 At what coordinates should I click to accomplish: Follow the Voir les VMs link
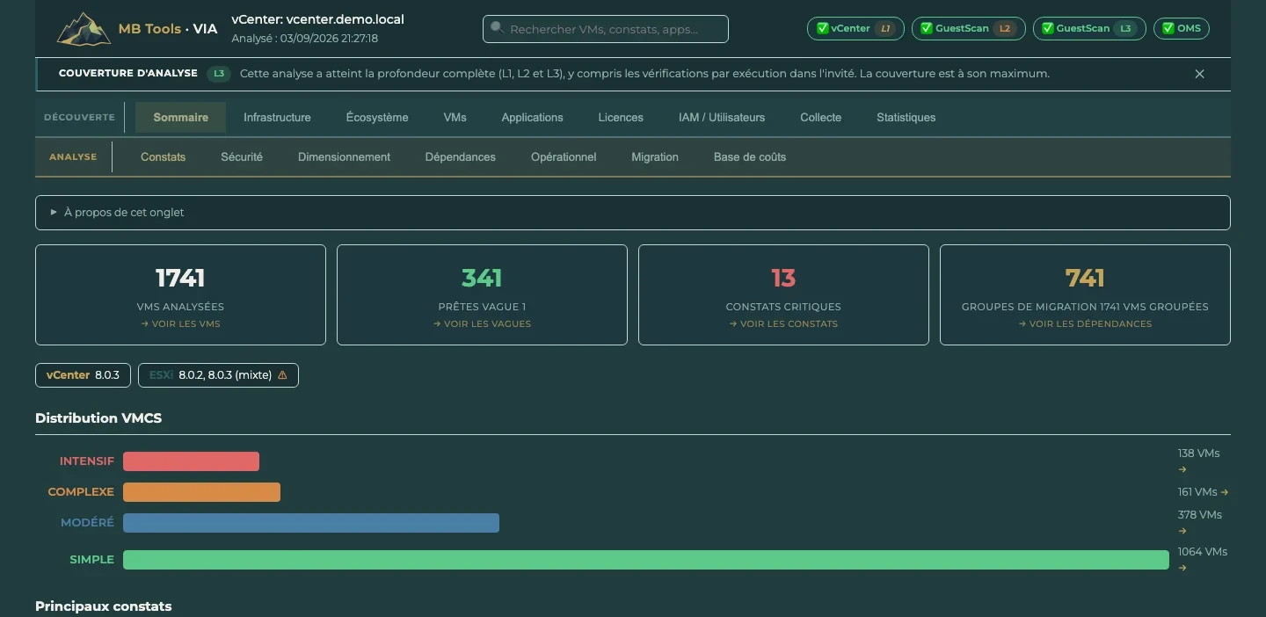(180, 324)
